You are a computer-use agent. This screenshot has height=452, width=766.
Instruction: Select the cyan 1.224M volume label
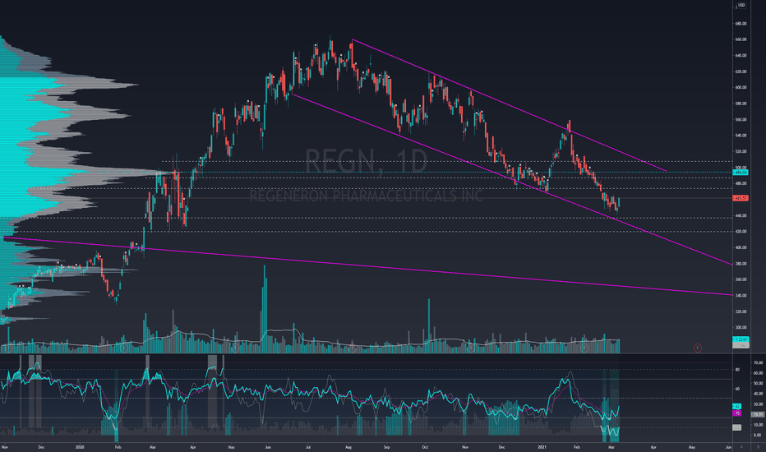click(x=741, y=339)
